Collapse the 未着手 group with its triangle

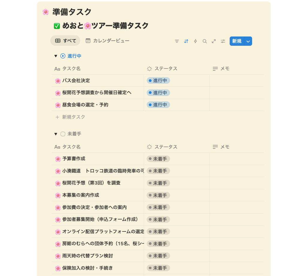point(56,134)
